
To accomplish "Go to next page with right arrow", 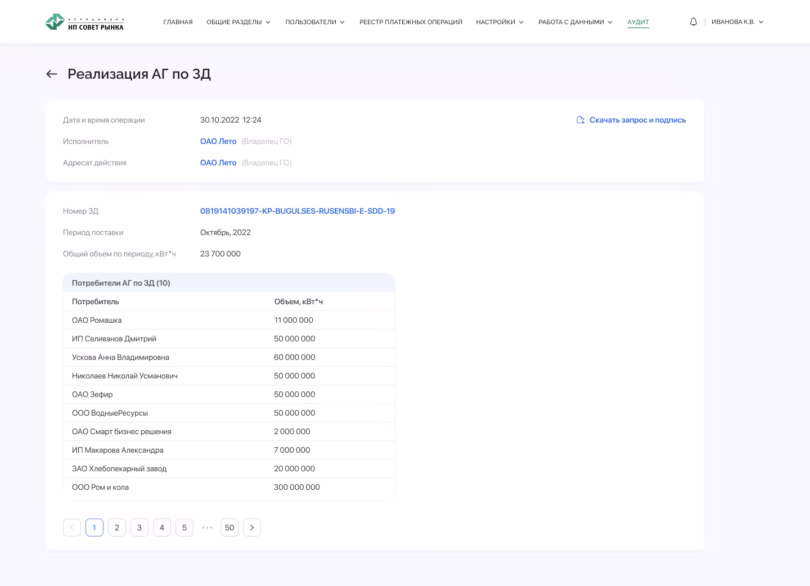I will 252,528.
